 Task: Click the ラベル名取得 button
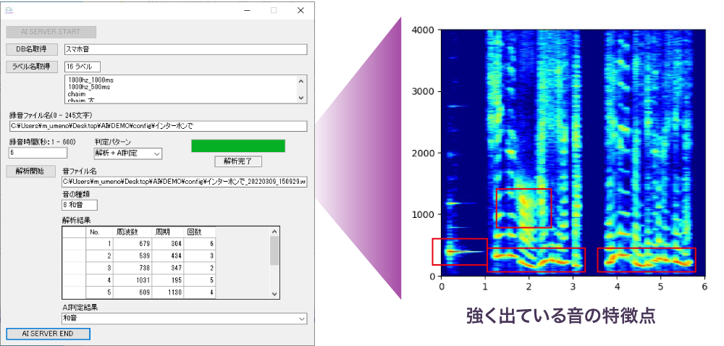30,67
